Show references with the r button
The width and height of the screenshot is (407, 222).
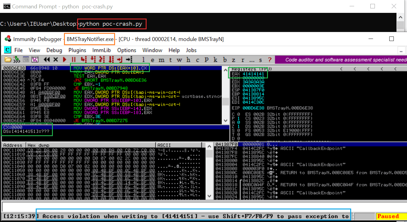243,60
